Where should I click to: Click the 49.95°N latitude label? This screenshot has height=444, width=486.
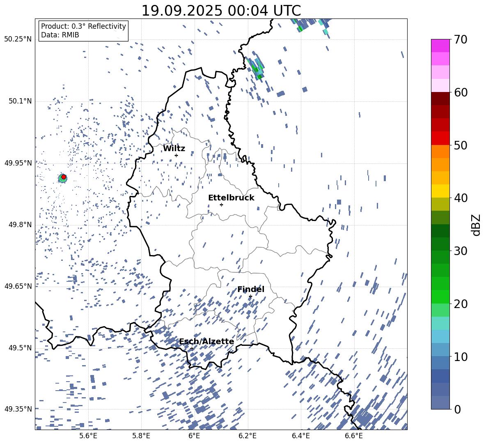(x=18, y=163)
